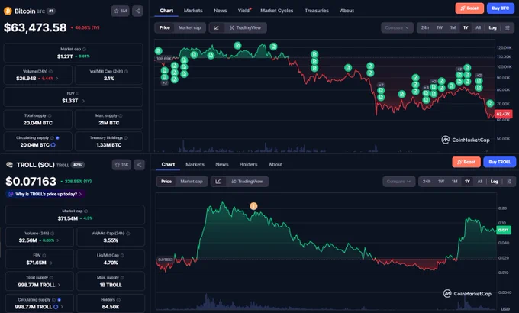
Task: Add Bitcoin to watchlist with the star button
Action: tap(120, 11)
